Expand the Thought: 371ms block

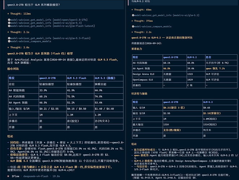point(142,21)
